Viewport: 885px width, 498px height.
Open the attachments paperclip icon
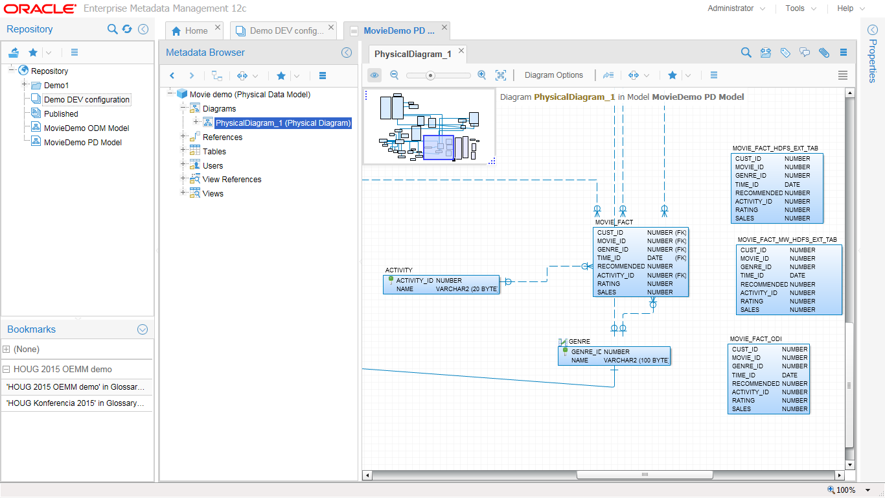pos(824,53)
